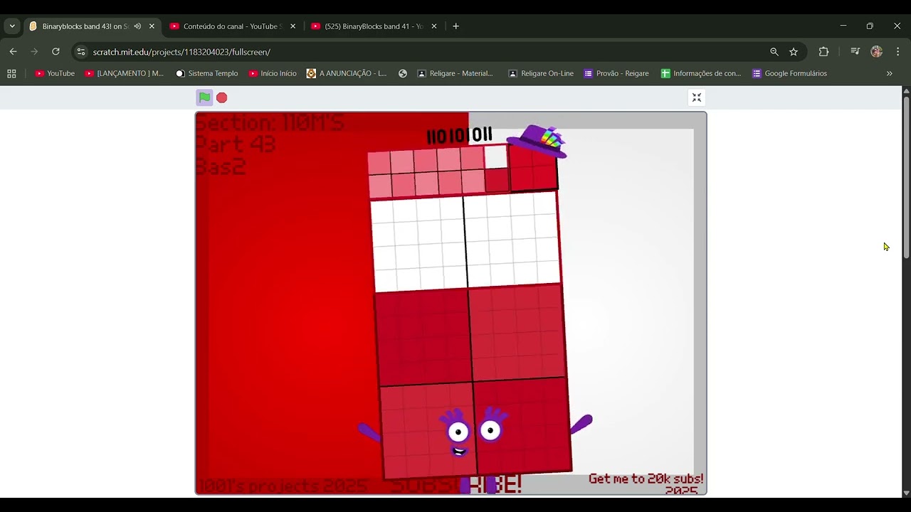This screenshot has height=512, width=911.
Task: Switch to the Conteúdo do canal YouTube tab
Action: click(x=233, y=26)
